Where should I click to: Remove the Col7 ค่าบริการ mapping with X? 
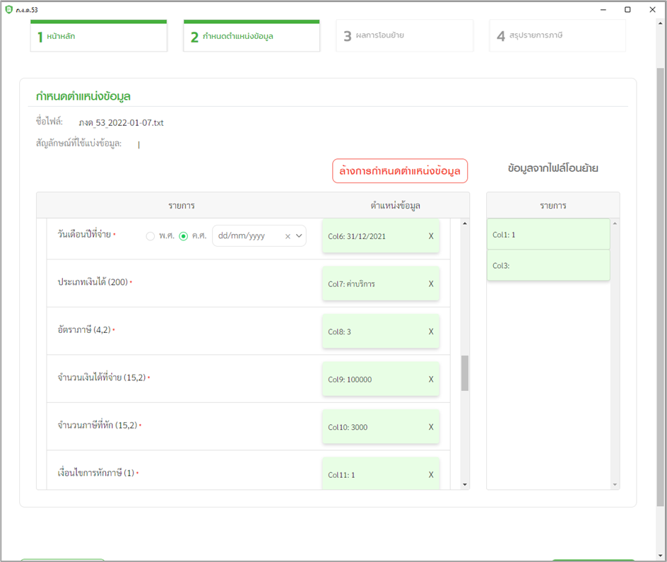point(431,284)
